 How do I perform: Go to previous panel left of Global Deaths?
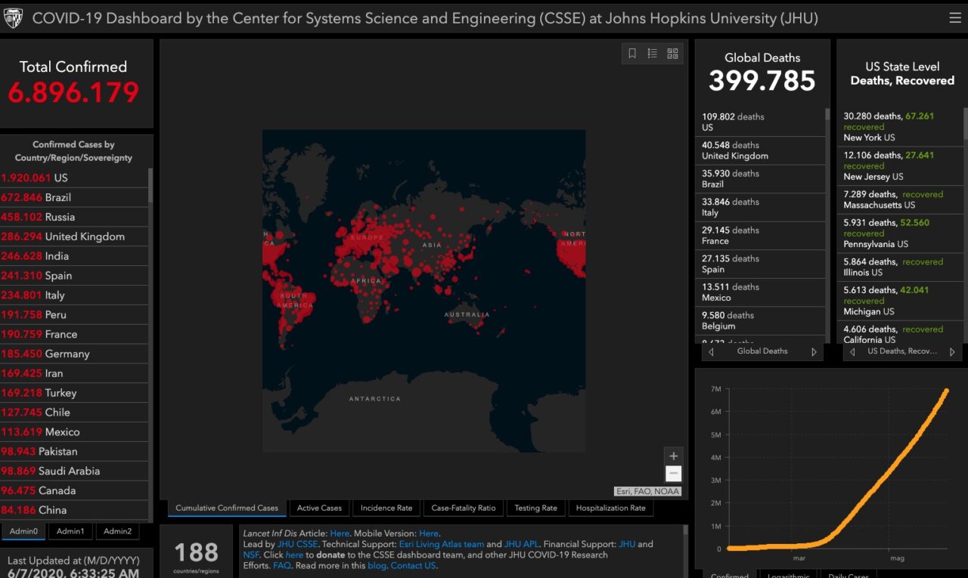(x=711, y=351)
